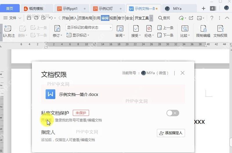Go to previous change 上一条
The image size is (232, 153).
pos(165,28)
